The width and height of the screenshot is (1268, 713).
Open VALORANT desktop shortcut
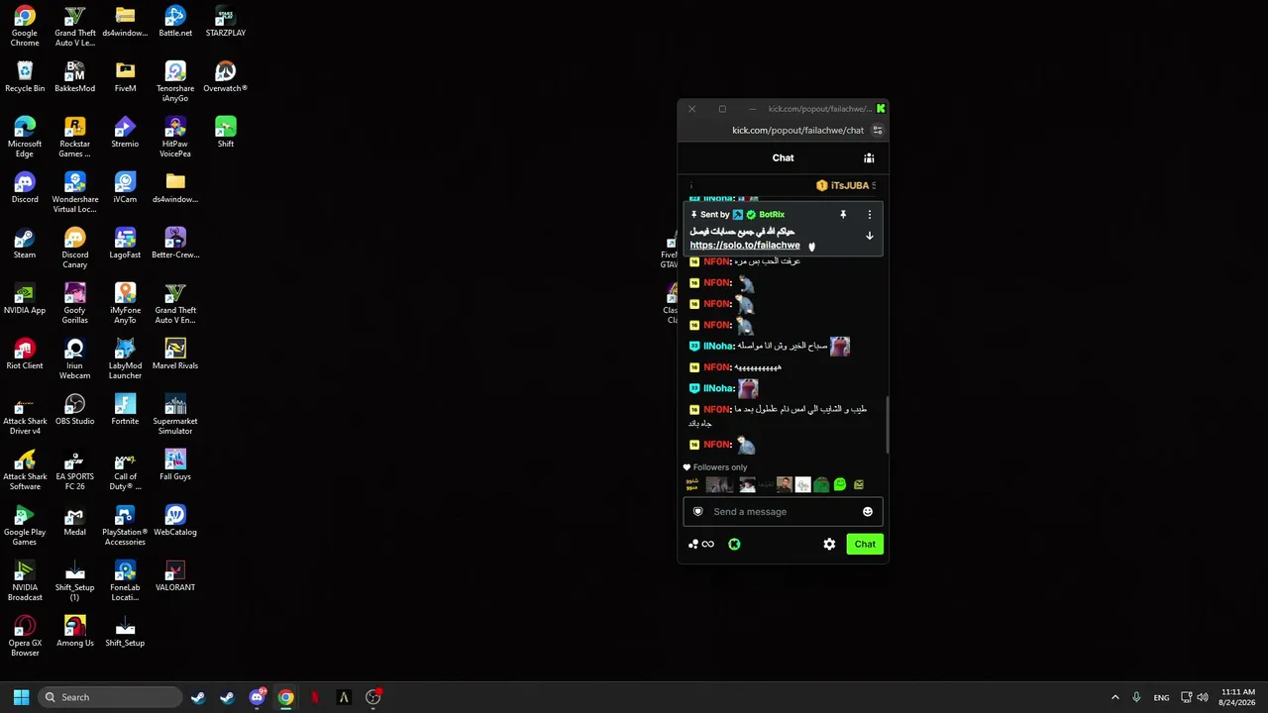click(175, 576)
